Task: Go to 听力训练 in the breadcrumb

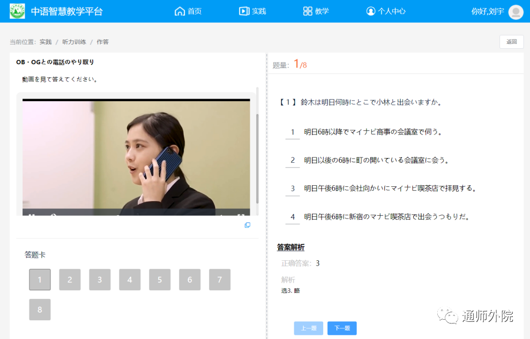Action: tap(74, 42)
